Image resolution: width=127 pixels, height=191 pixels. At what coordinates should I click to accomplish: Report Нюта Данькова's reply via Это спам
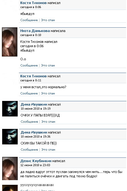coord(48,66)
